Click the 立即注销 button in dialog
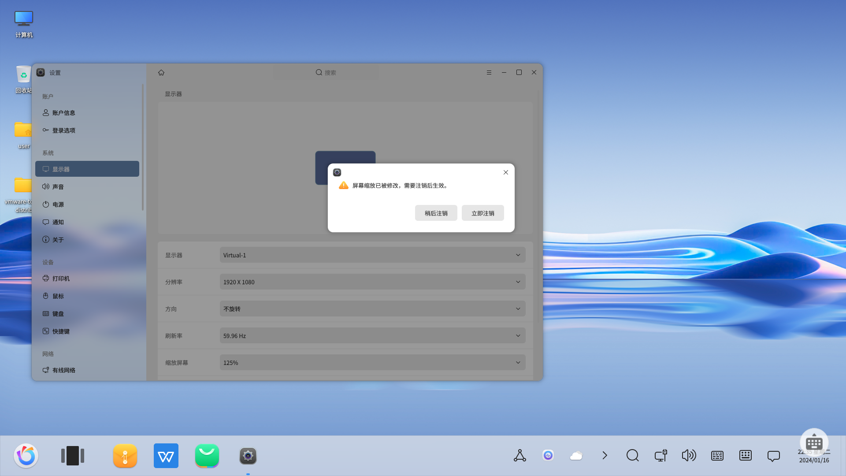 tap(482, 213)
